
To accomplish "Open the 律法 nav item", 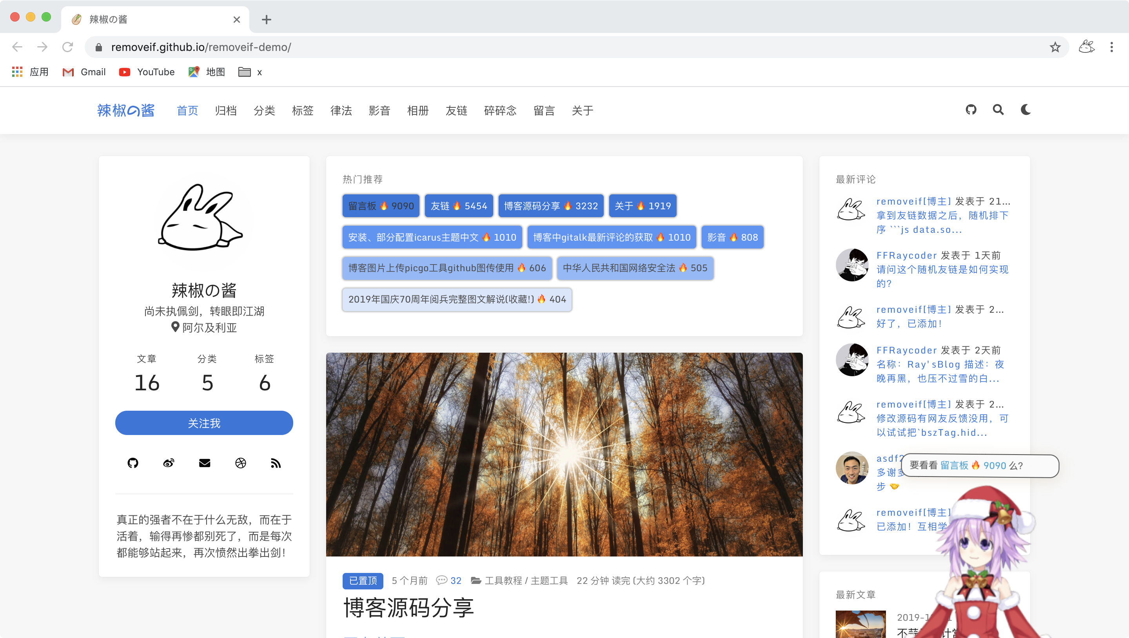I will 341,111.
